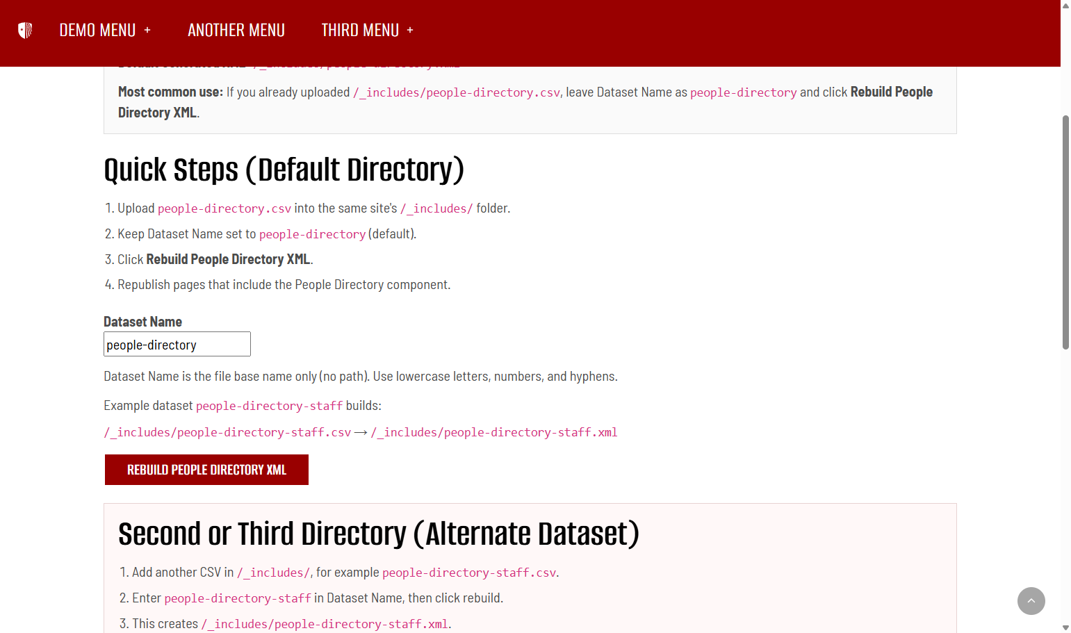Click /_includes/people-directory-staff.csv before the arrow
The image size is (1071, 633).
click(227, 432)
